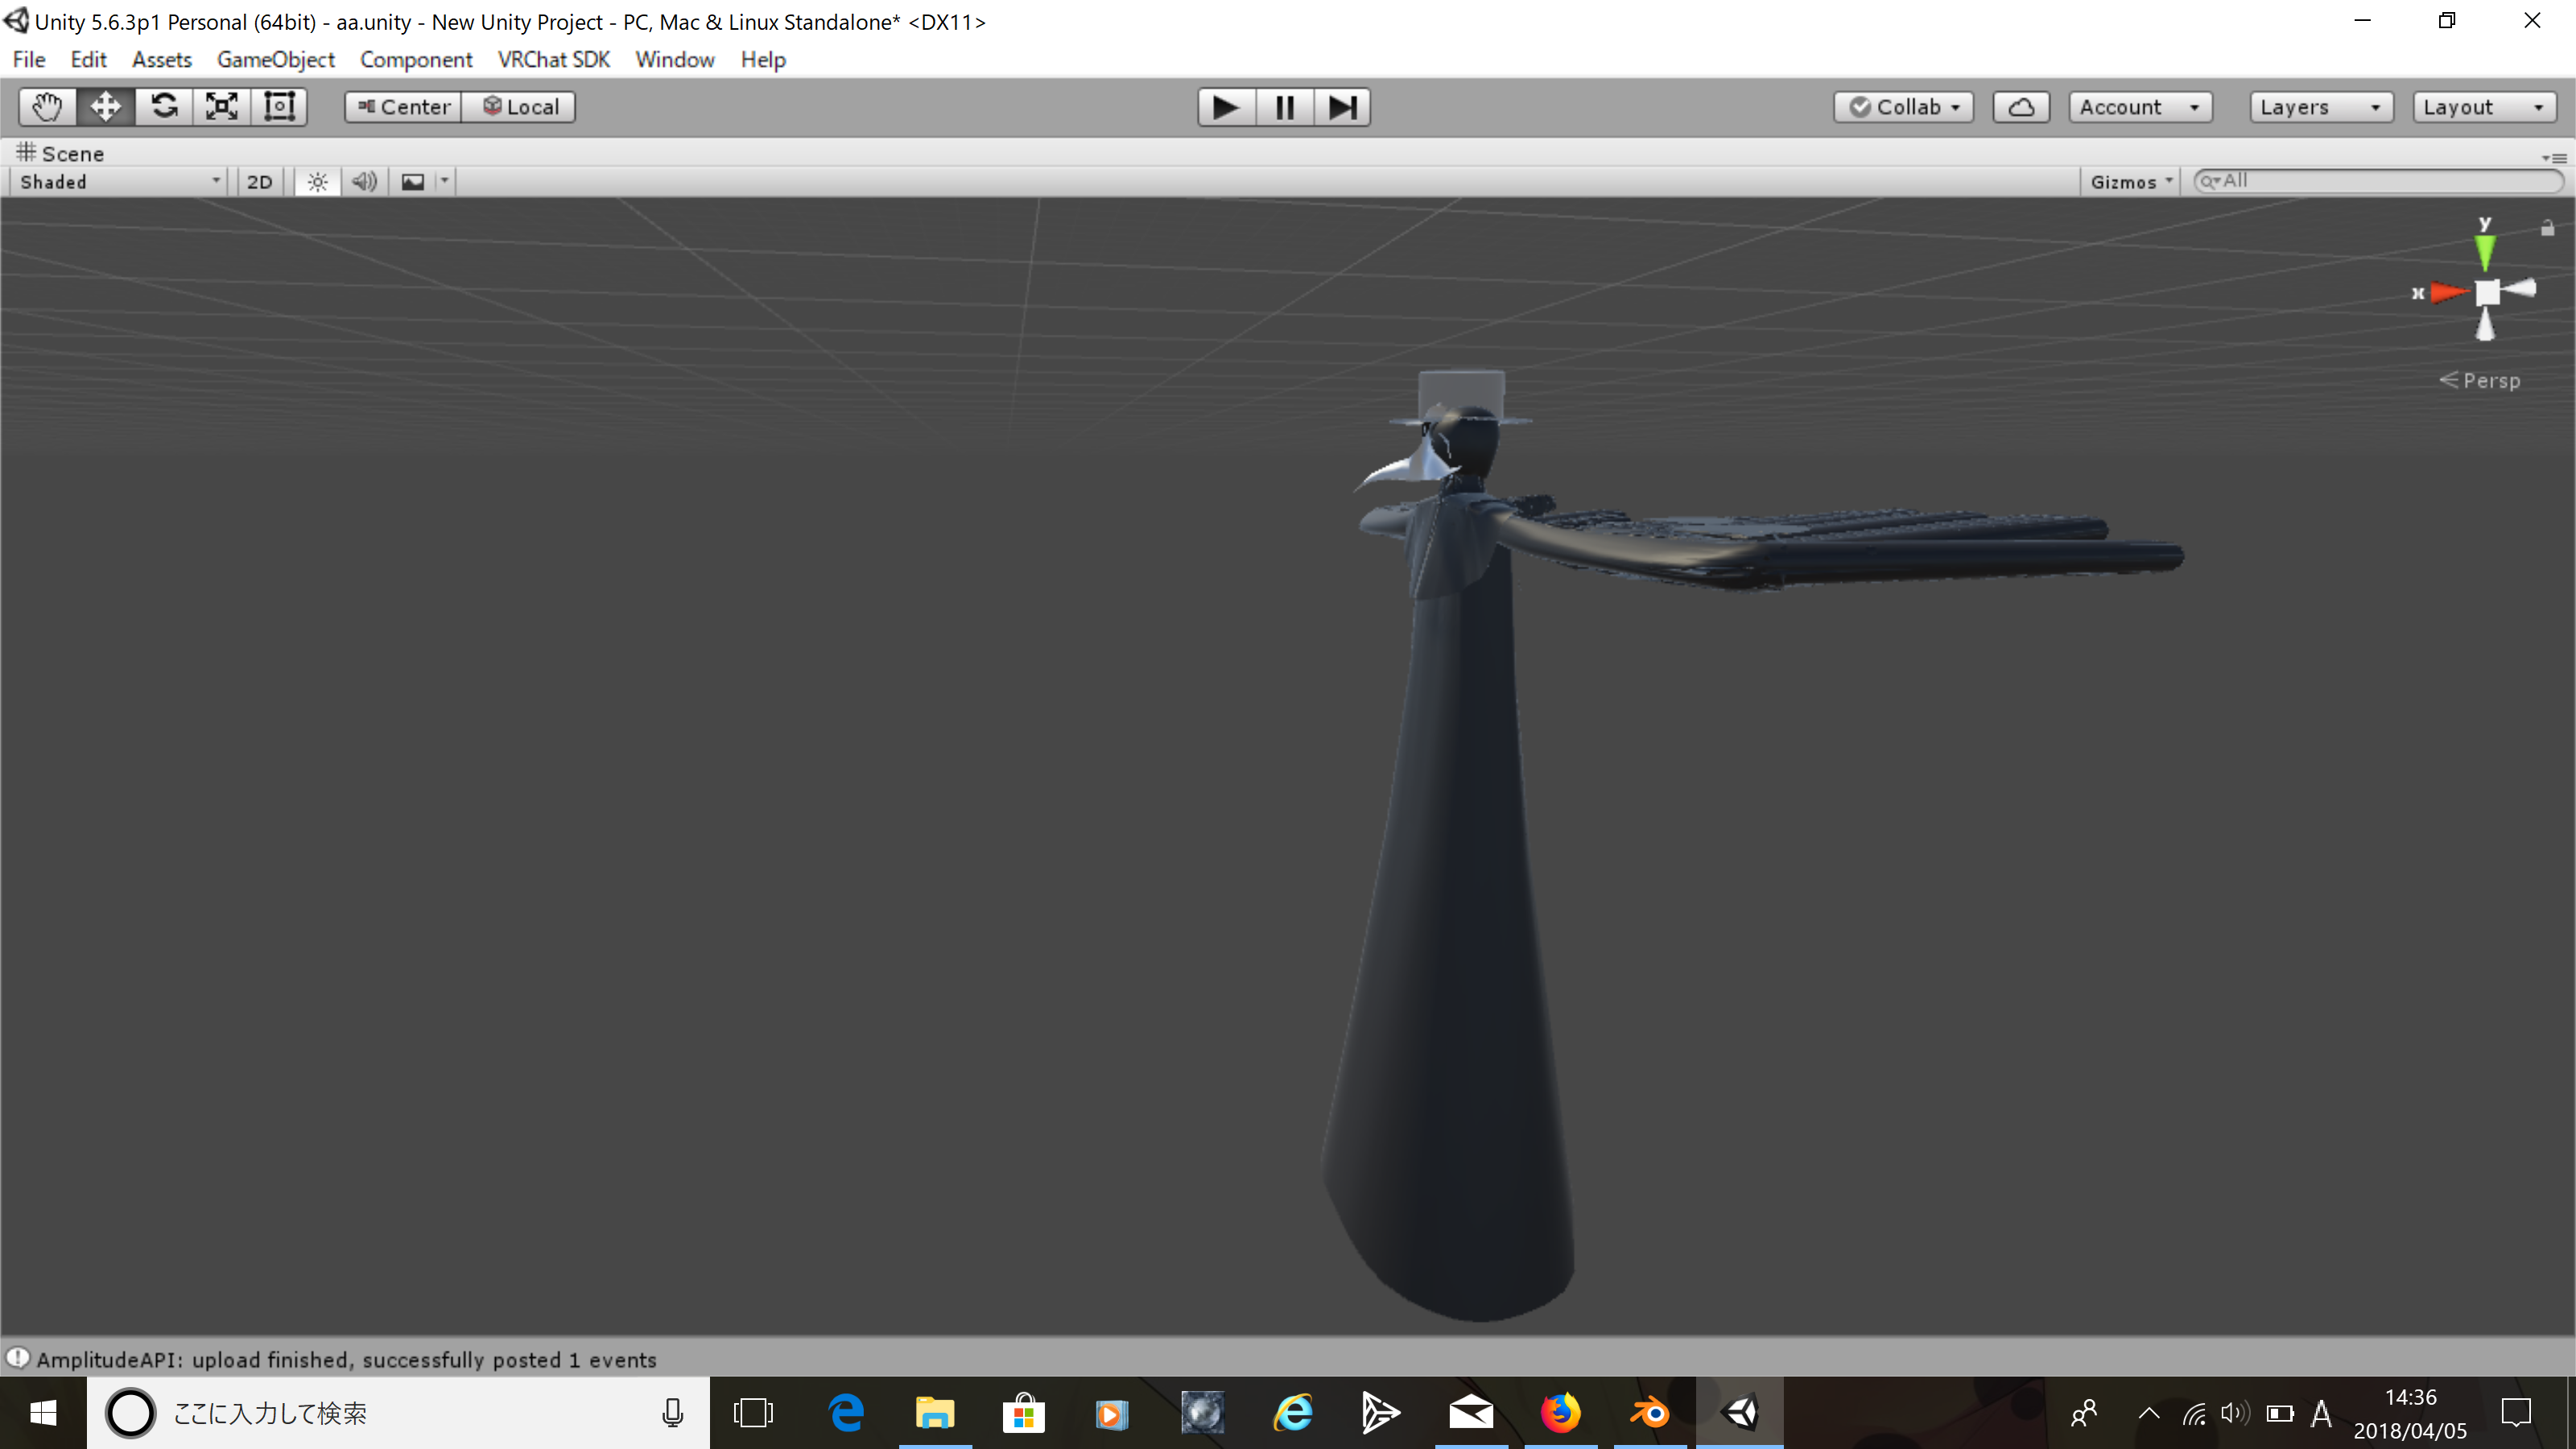Switch to the Scene tab
The height and width of the screenshot is (1449, 2576).
(61, 153)
